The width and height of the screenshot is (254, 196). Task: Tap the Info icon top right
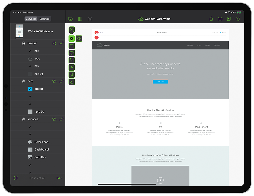[x=238, y=19]
